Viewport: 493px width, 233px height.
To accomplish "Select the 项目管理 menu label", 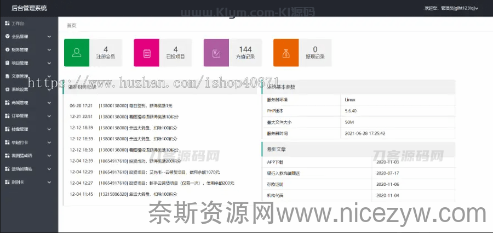I will [20, 63].
